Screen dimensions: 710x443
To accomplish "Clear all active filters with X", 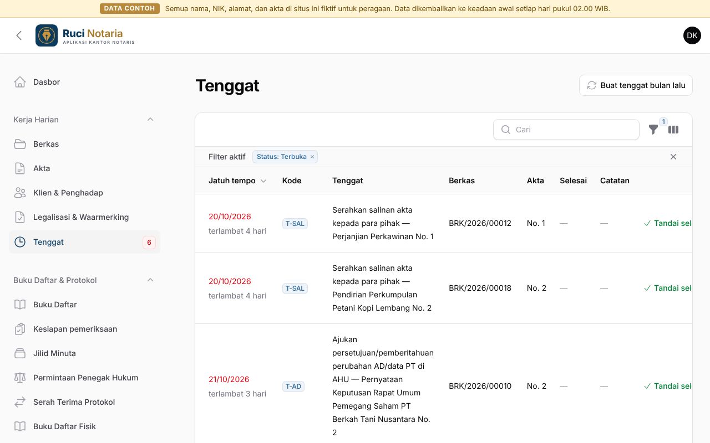I will click(x=673, y=157).
